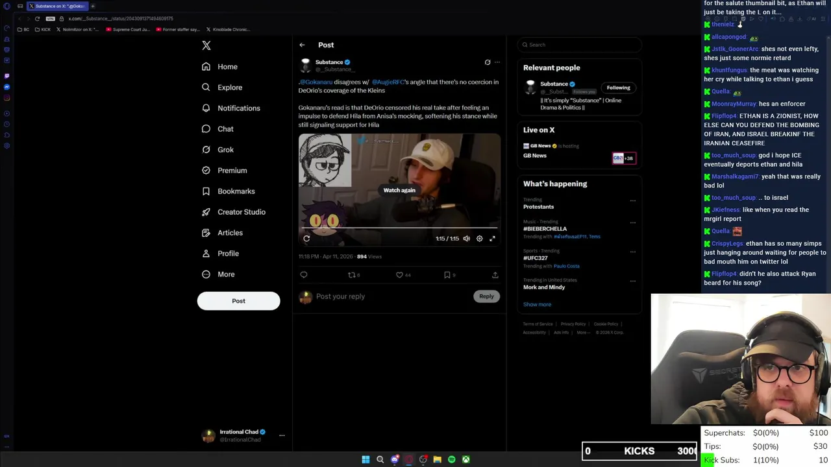Screen dimensions: 831x467
Task: Open Chat in X sidebar
Action: 217,129
